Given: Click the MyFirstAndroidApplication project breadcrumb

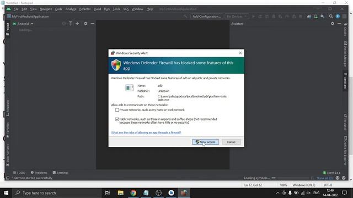Looking at the screenshot, I should pyautogui.click(x=28, y=16).
